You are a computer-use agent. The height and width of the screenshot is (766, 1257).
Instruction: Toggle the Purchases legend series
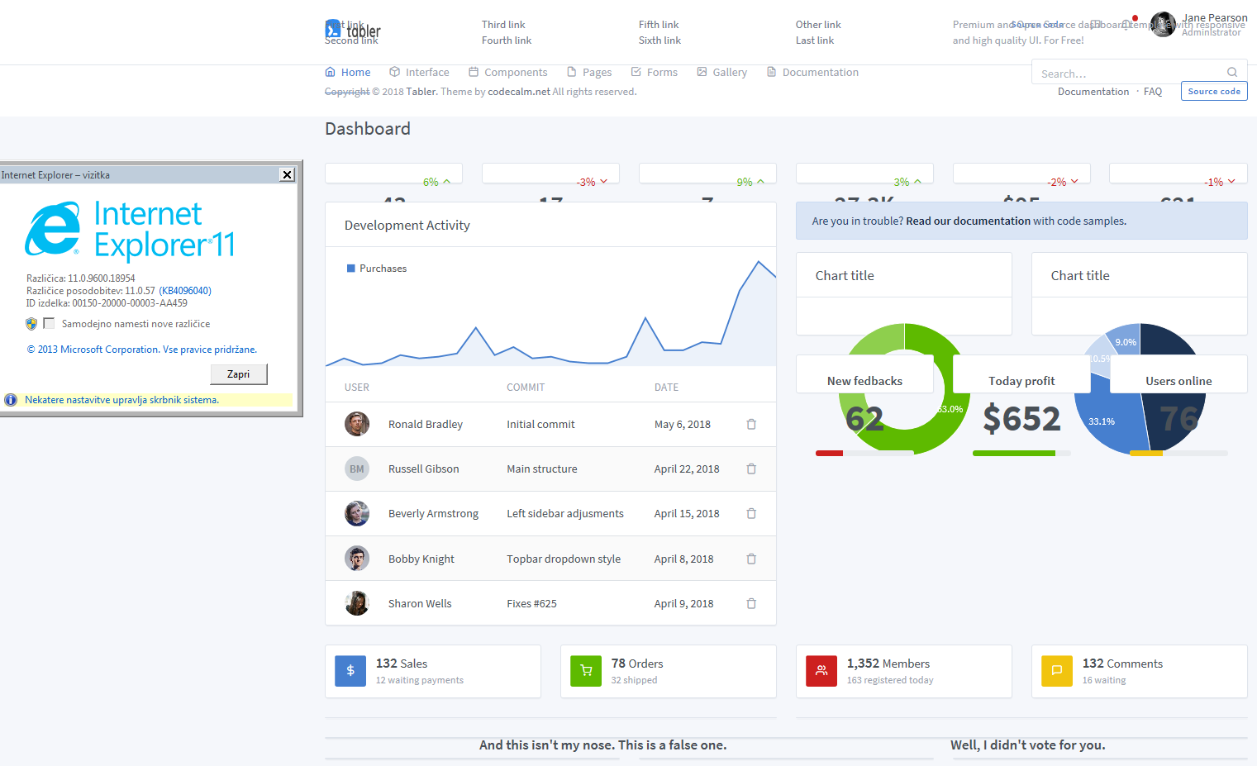tap(377, 269)
